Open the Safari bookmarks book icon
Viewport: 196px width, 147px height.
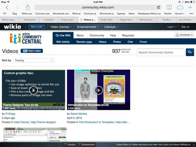pyautogui.click(x=169, y=7)
